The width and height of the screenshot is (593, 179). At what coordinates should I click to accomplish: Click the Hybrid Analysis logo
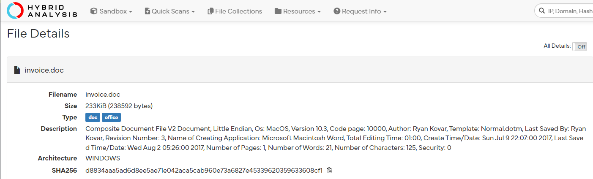pyautogui.click(x=42, y=11)
